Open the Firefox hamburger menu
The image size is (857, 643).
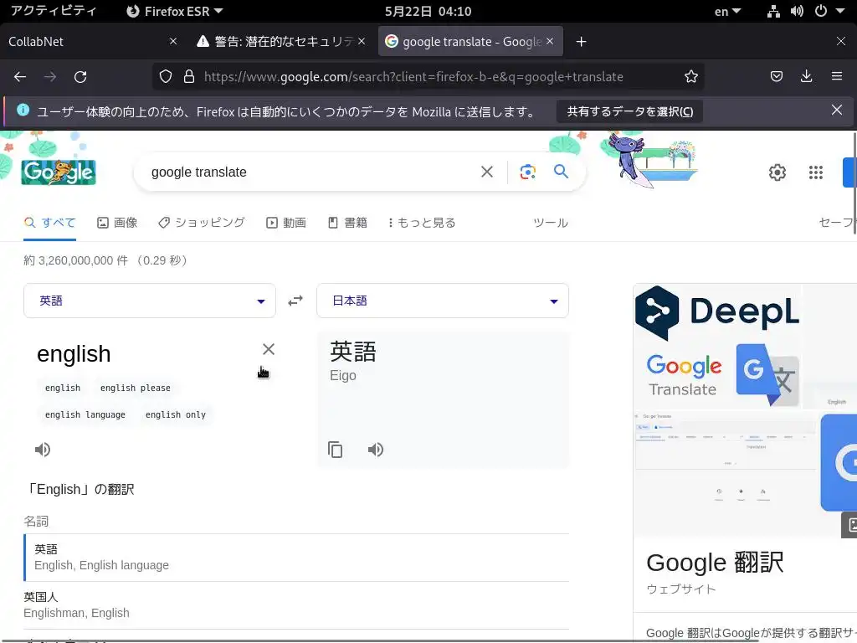(x=836, y=76)
